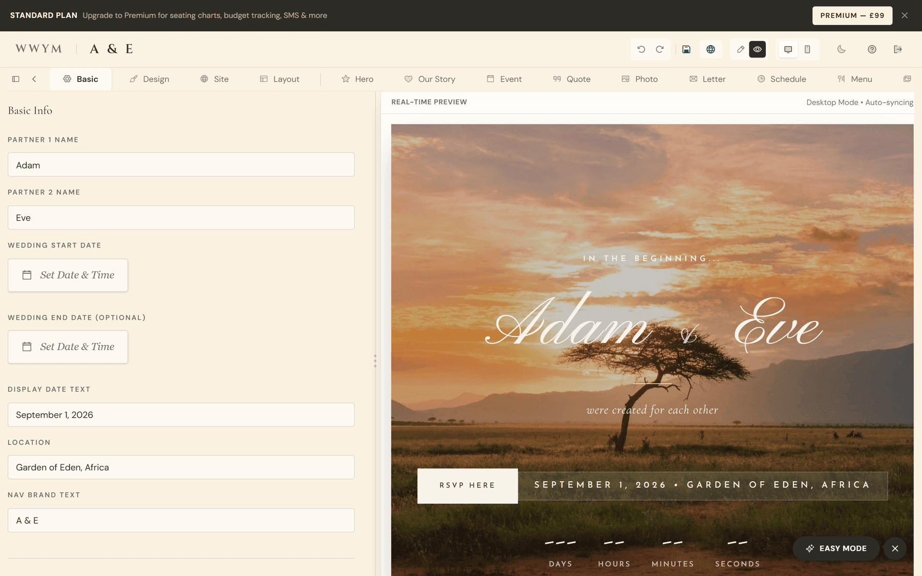The image size is (922, 576).
Task: Activate the Easy Mode button
Action: 836,548
